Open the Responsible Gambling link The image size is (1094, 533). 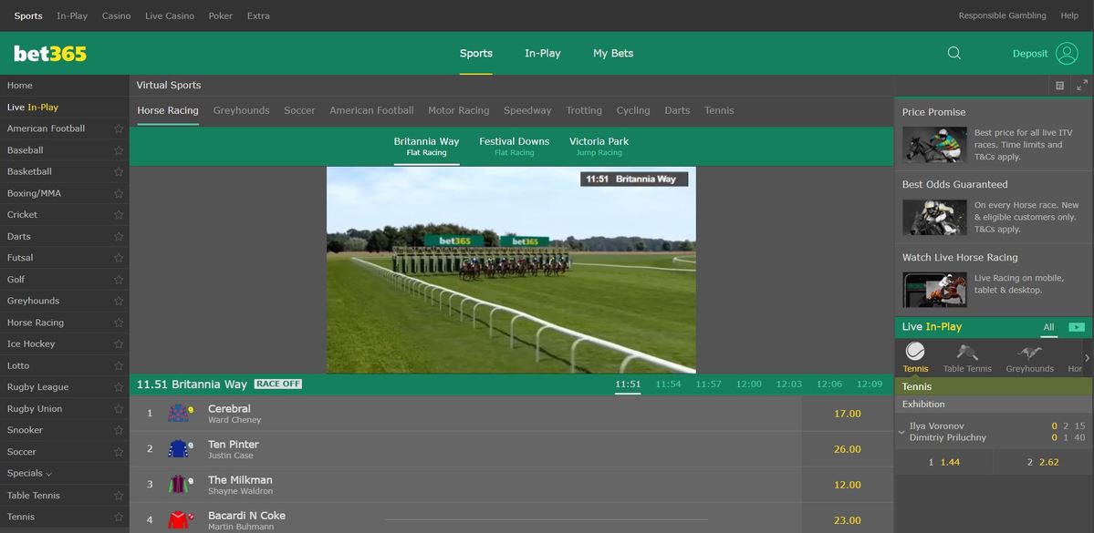point(1002,15)
